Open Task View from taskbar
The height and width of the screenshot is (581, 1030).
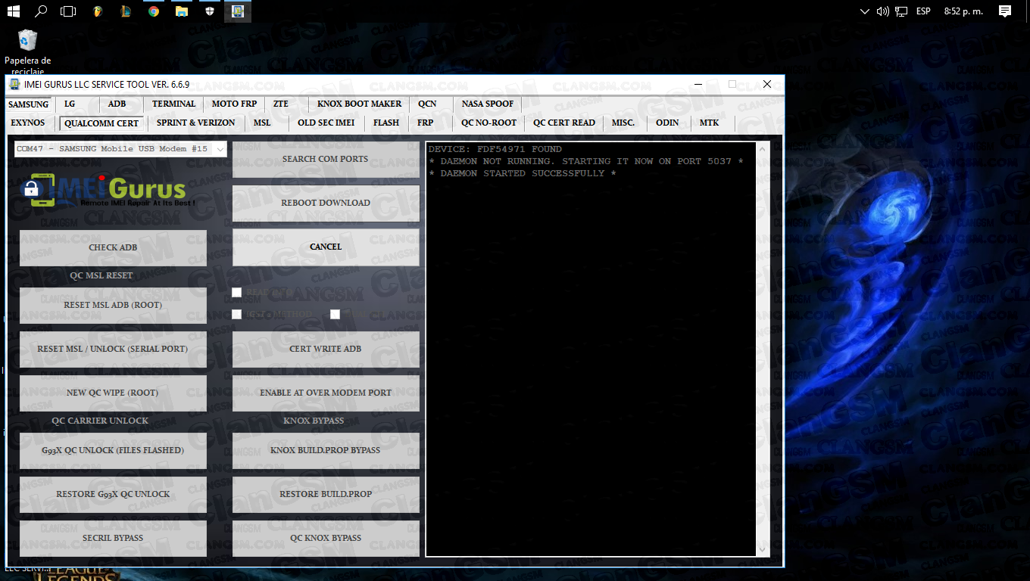coord(68,11)
